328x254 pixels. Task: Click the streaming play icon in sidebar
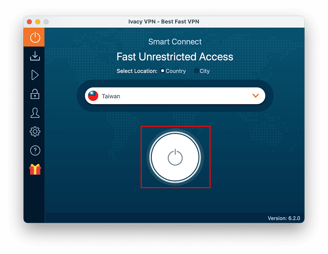tap(34, 75)
